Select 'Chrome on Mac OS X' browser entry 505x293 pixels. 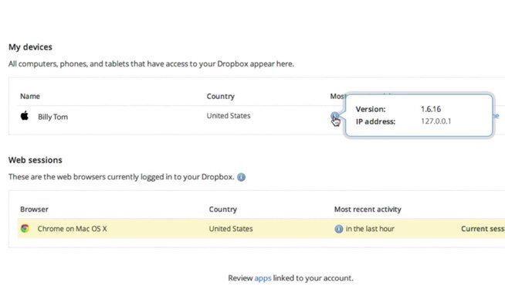pos(72,229)
